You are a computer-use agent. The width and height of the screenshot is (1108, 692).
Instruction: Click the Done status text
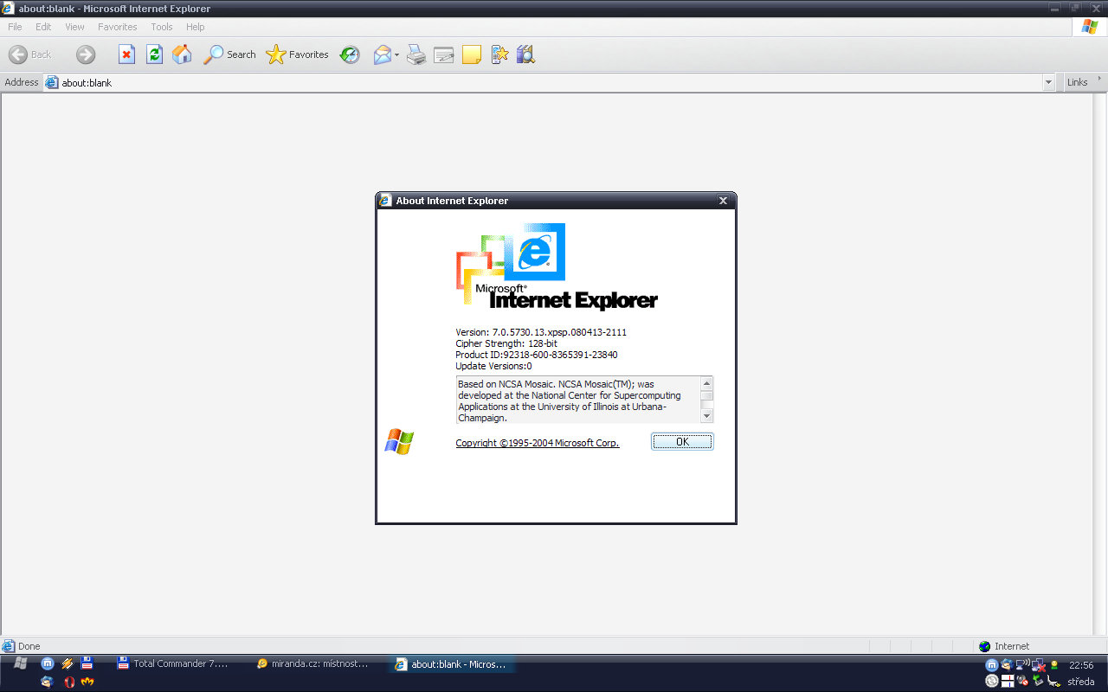(x=29, y=646)
